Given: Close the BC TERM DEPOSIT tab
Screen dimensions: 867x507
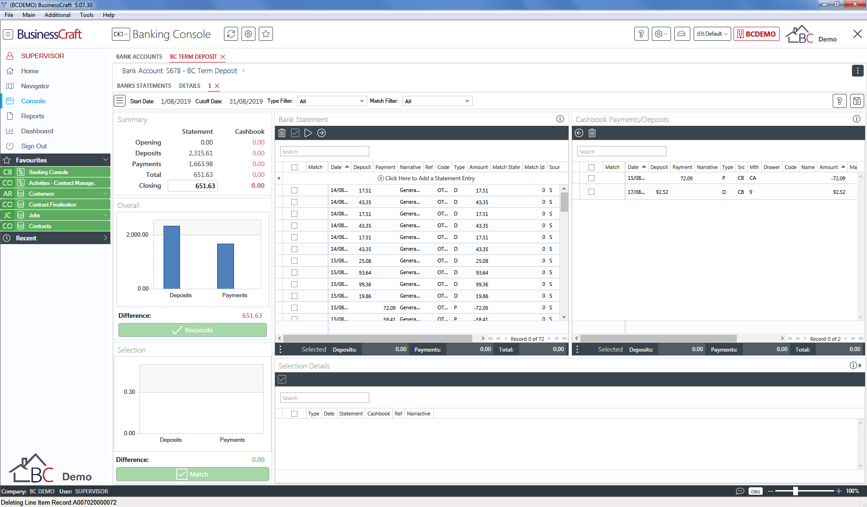Looking at the screenshot, I should 223,57.
